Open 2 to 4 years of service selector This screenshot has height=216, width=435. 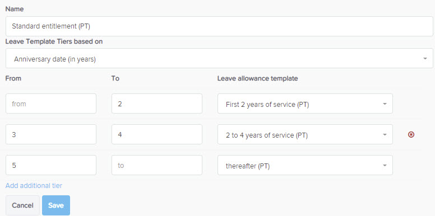[x=305, y=134]
